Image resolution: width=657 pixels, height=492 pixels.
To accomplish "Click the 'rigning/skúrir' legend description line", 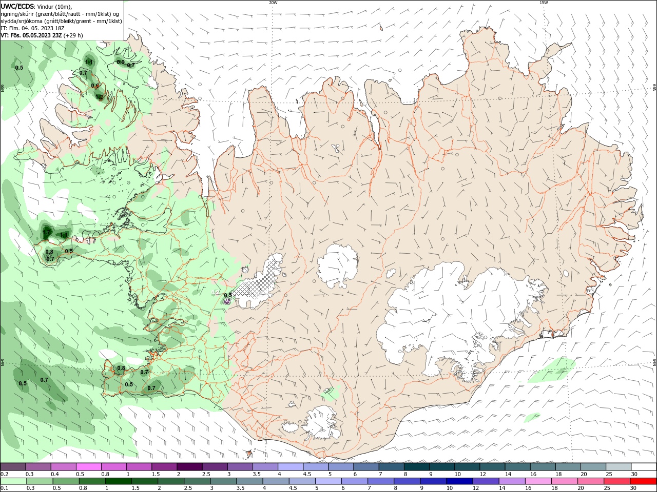I will 60,14.
